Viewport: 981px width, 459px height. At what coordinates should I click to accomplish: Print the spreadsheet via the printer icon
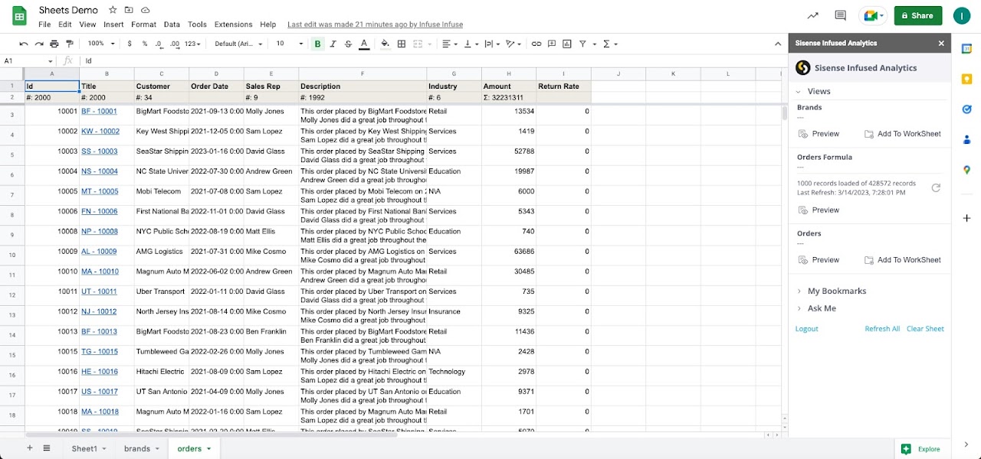point(54,44)
